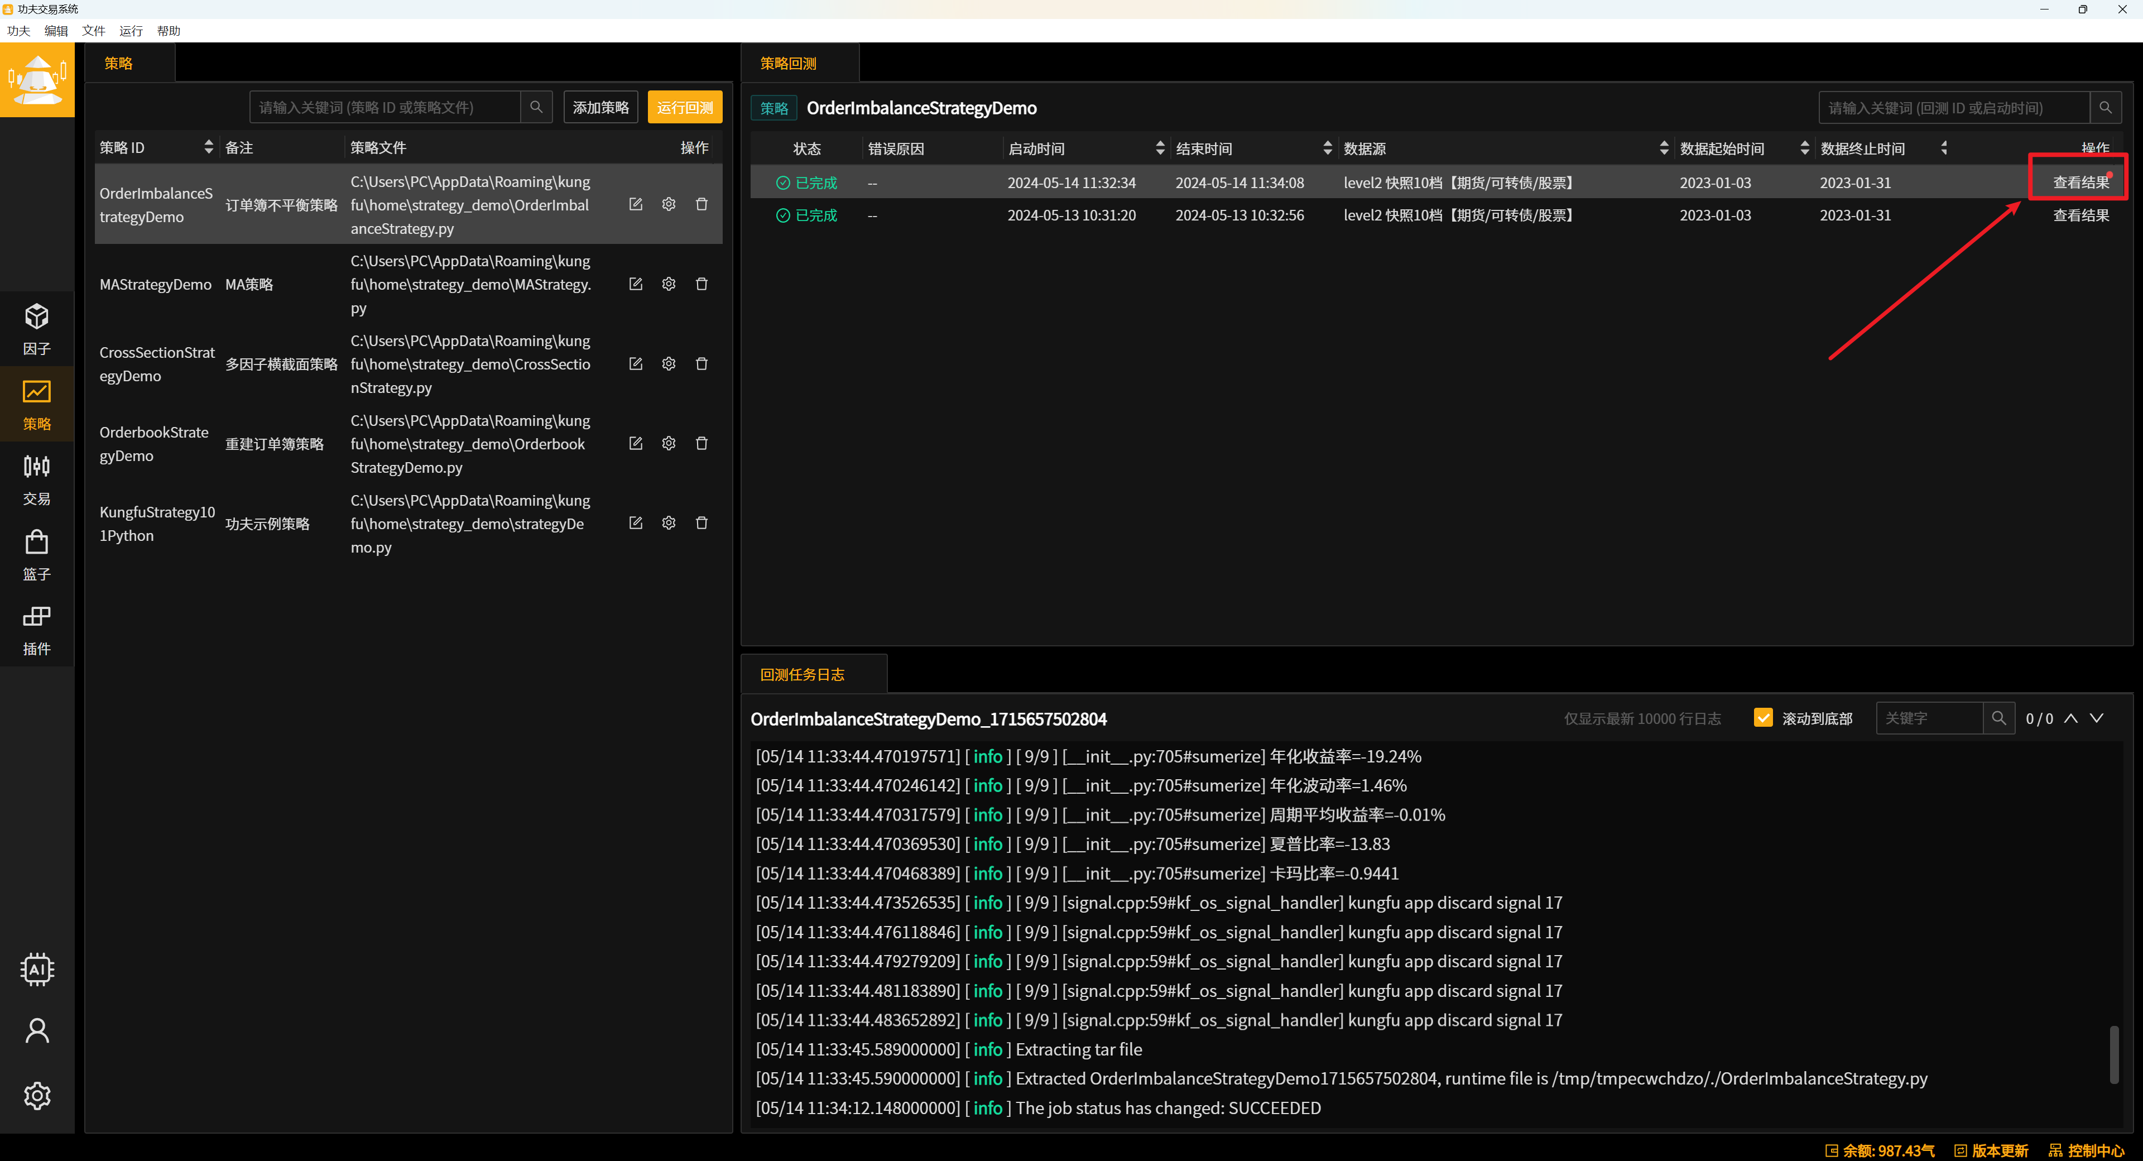This screenshot has width=2143, height=1161.
Task: Click the 添加策略 button
Action: coord(600,107)
